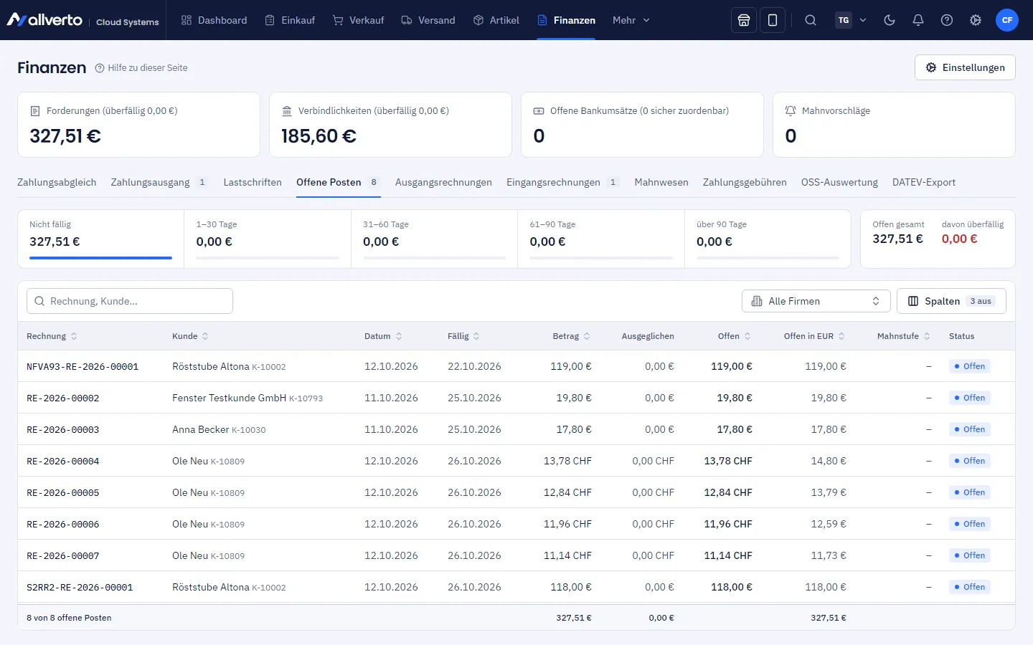The height and width of the screenshot is (645, 1033).
Task: Click the Einstellungen button
Action: coord(965,67)
